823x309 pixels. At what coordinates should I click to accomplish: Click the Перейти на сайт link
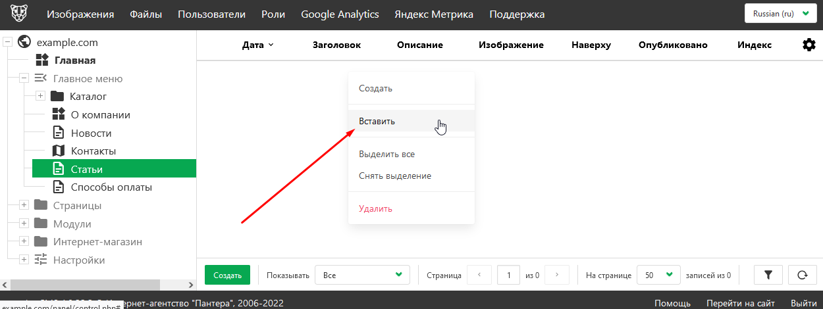coord(740,303)
